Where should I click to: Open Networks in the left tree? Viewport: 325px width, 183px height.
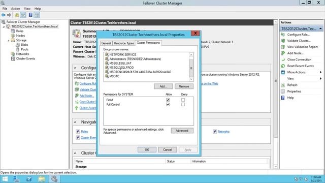(22, 54)
